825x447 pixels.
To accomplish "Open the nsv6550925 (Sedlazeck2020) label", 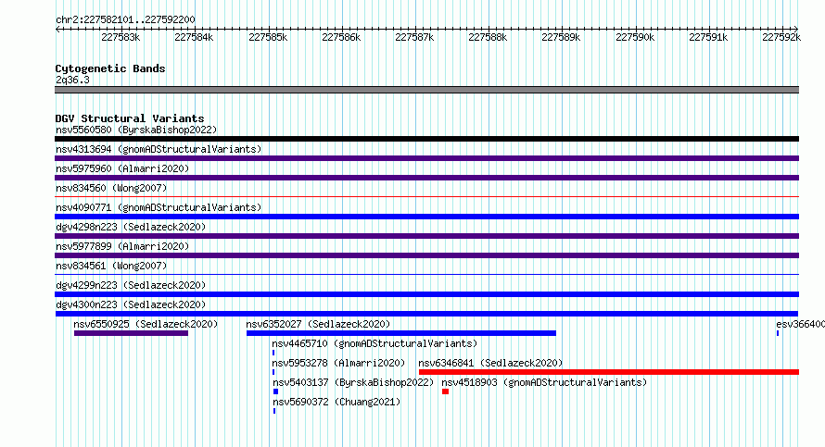I will pyautogui.click(x=146, y=324).
